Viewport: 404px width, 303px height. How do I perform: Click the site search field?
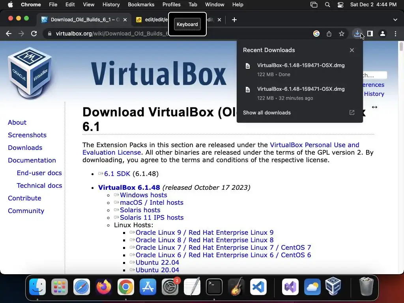375,75
